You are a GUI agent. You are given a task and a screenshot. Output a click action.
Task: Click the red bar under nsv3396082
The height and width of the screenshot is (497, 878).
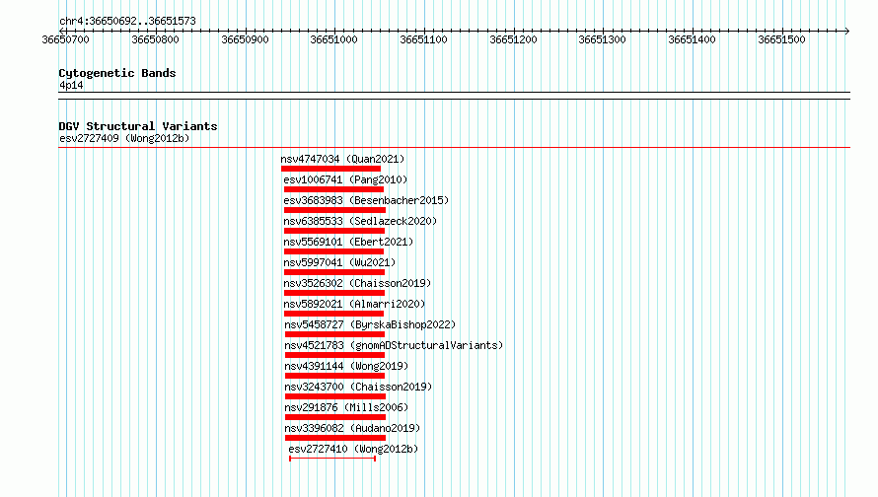coord(335,438)
